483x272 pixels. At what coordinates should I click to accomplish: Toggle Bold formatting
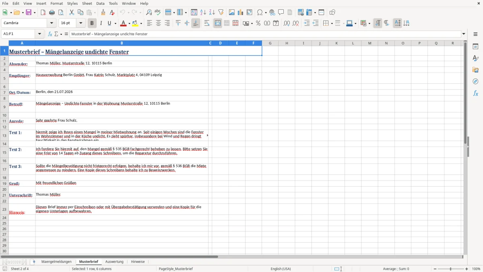coord(92,23)
